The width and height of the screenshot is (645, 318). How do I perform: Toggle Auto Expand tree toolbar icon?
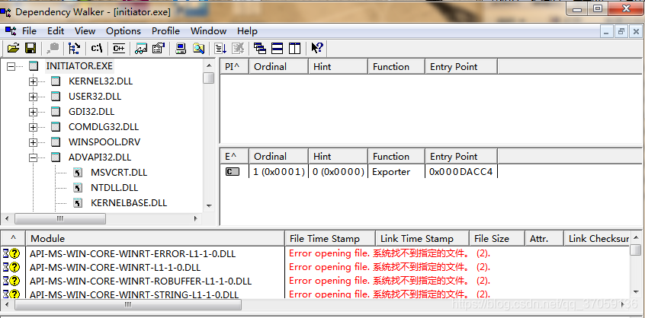[75, 48]
